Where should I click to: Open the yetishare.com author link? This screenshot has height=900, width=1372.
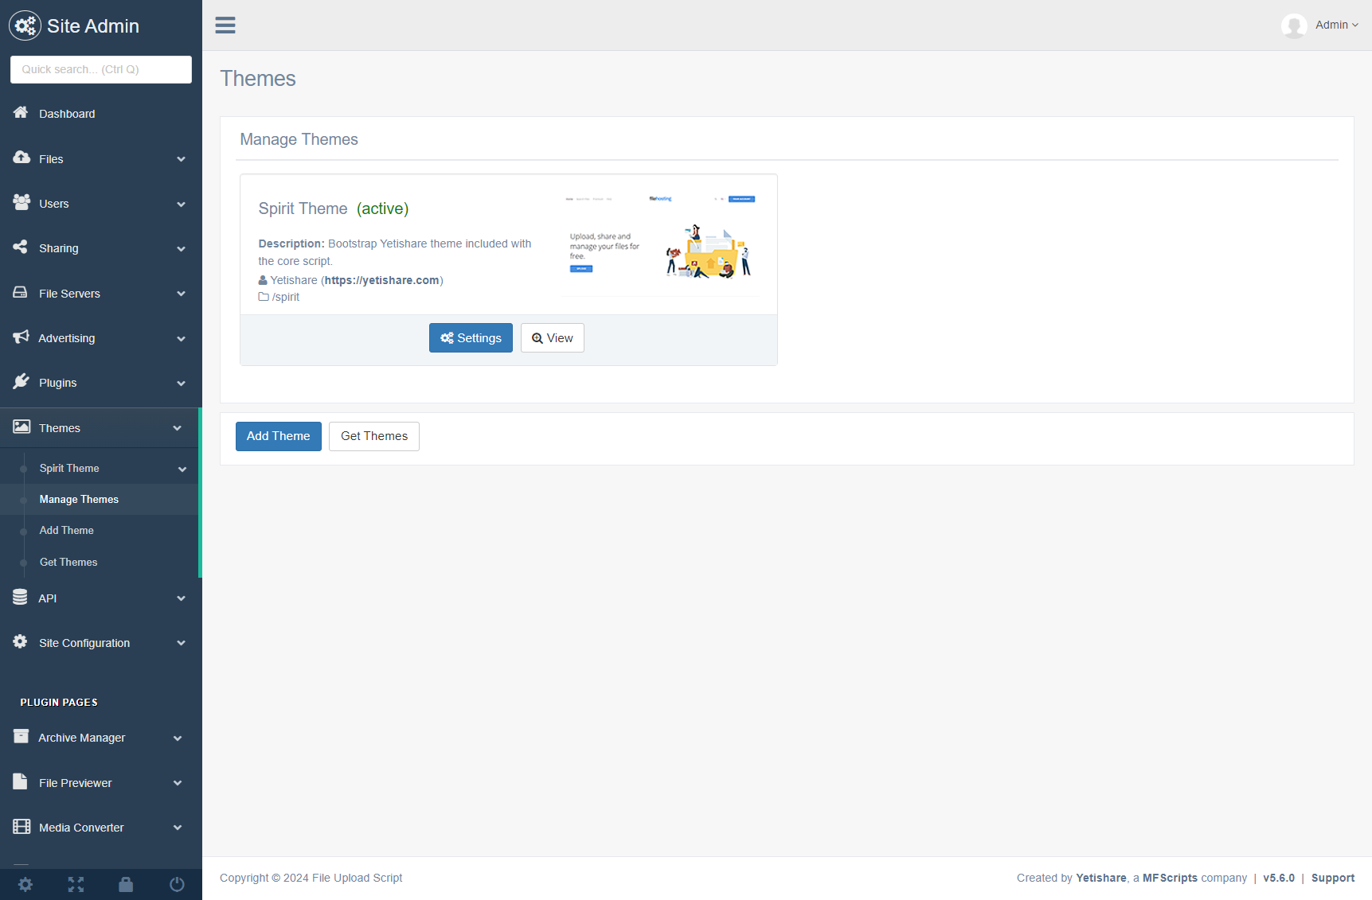pos(382,280)
